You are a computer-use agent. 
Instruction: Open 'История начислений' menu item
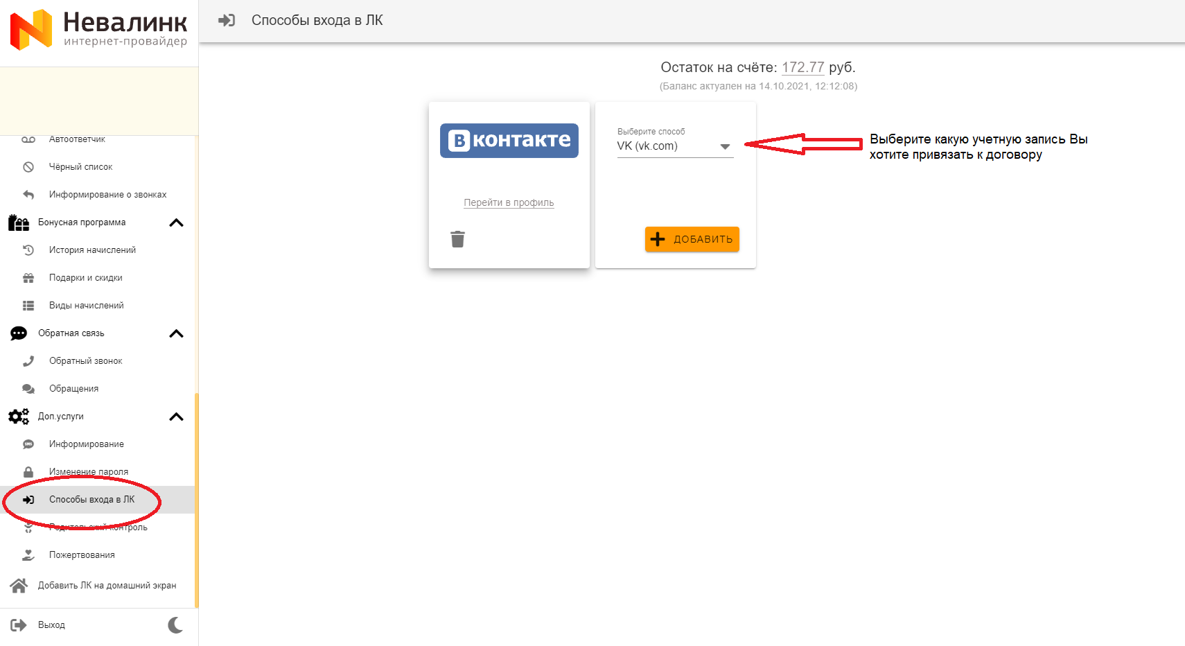[x=92, y=250]
